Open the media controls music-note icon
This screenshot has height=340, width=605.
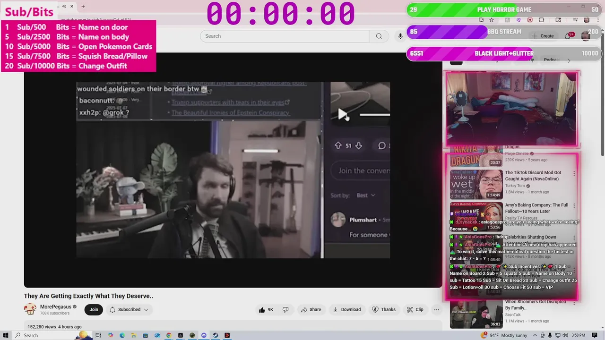tap(575, 20)
